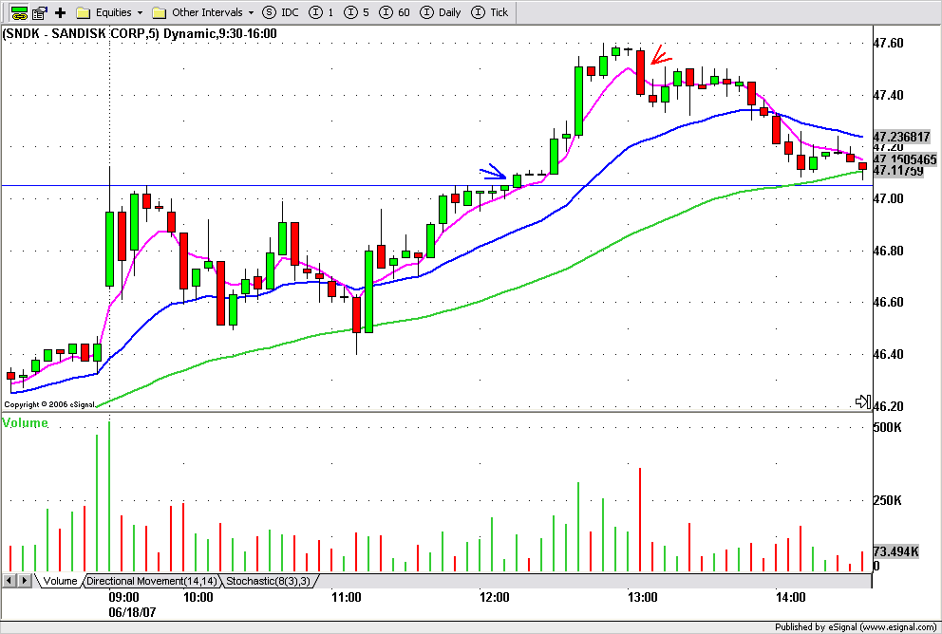Click the 11:00 time axis label
Viewport: 942px width, 634px height.
[347, 597]
